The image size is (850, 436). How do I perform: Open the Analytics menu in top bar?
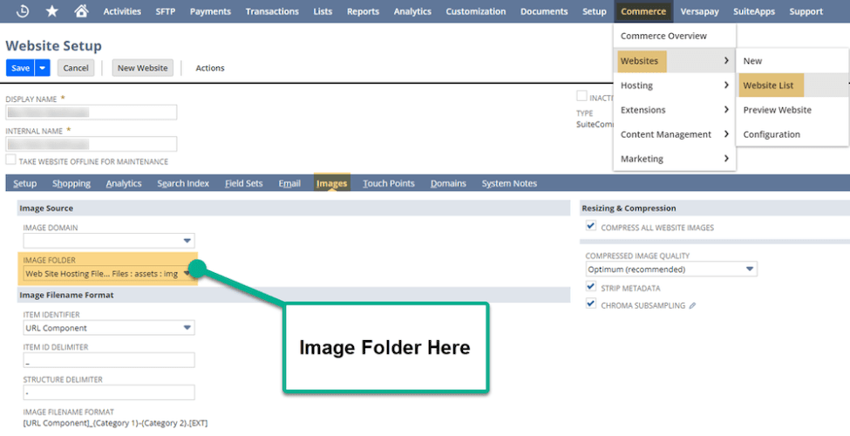[412, 11]
